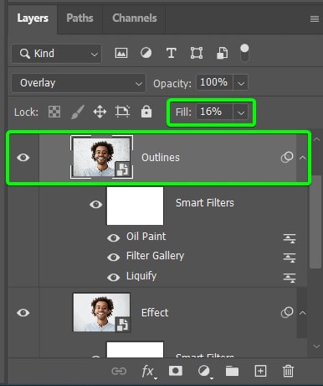Click the Layers panel vertical scrollbar thumb
The height and width of the screenshot is (386, 323).
(x=315, y=222)
